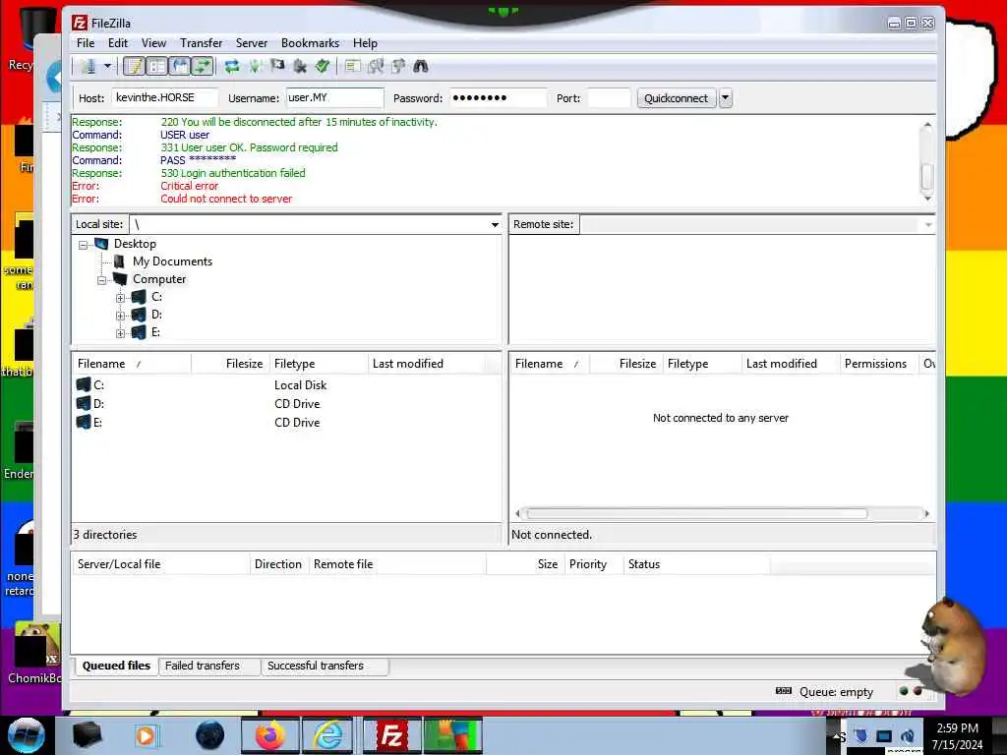
Task: Sort local list by Filename column
Action: 132,364
